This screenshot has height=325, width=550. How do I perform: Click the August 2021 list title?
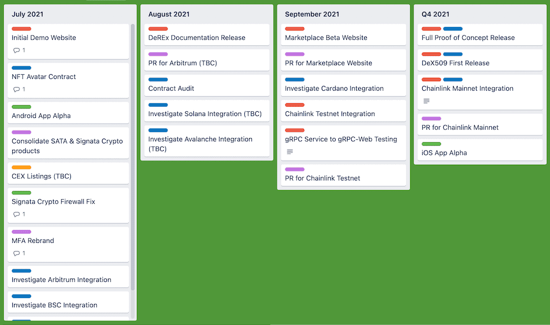[x=169, y=15]
